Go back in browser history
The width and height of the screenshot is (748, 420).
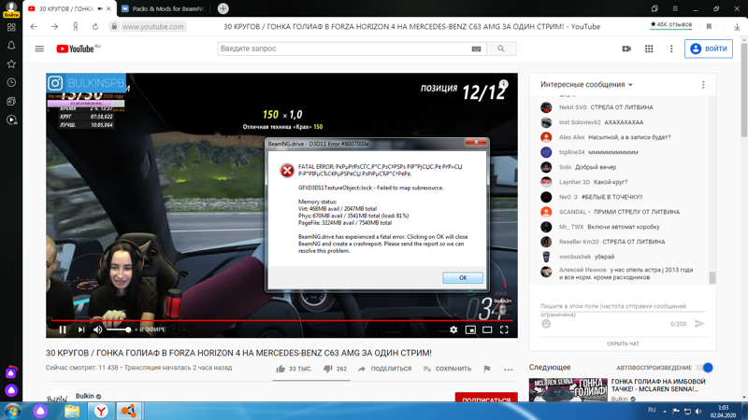pos(34,27)
